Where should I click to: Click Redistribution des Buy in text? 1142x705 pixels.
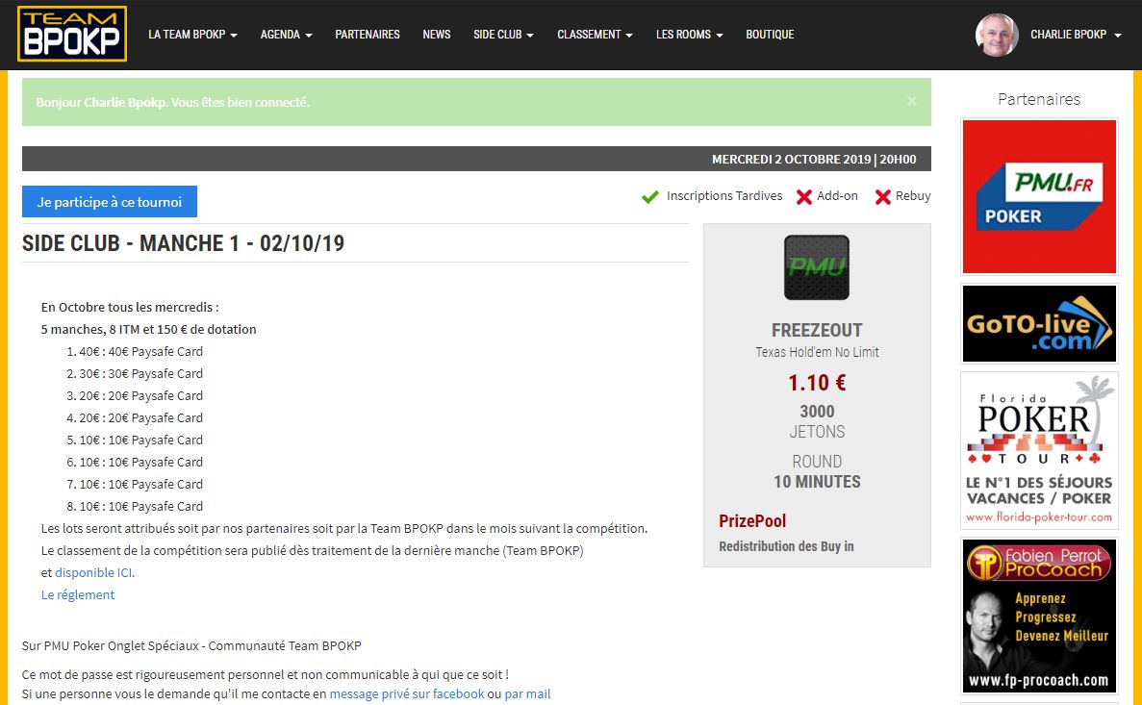coord(786,546)
